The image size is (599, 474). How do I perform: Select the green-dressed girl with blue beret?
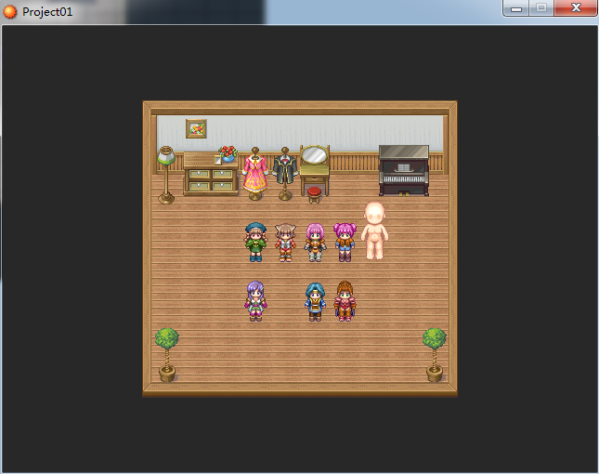click(x=255, y=243)
